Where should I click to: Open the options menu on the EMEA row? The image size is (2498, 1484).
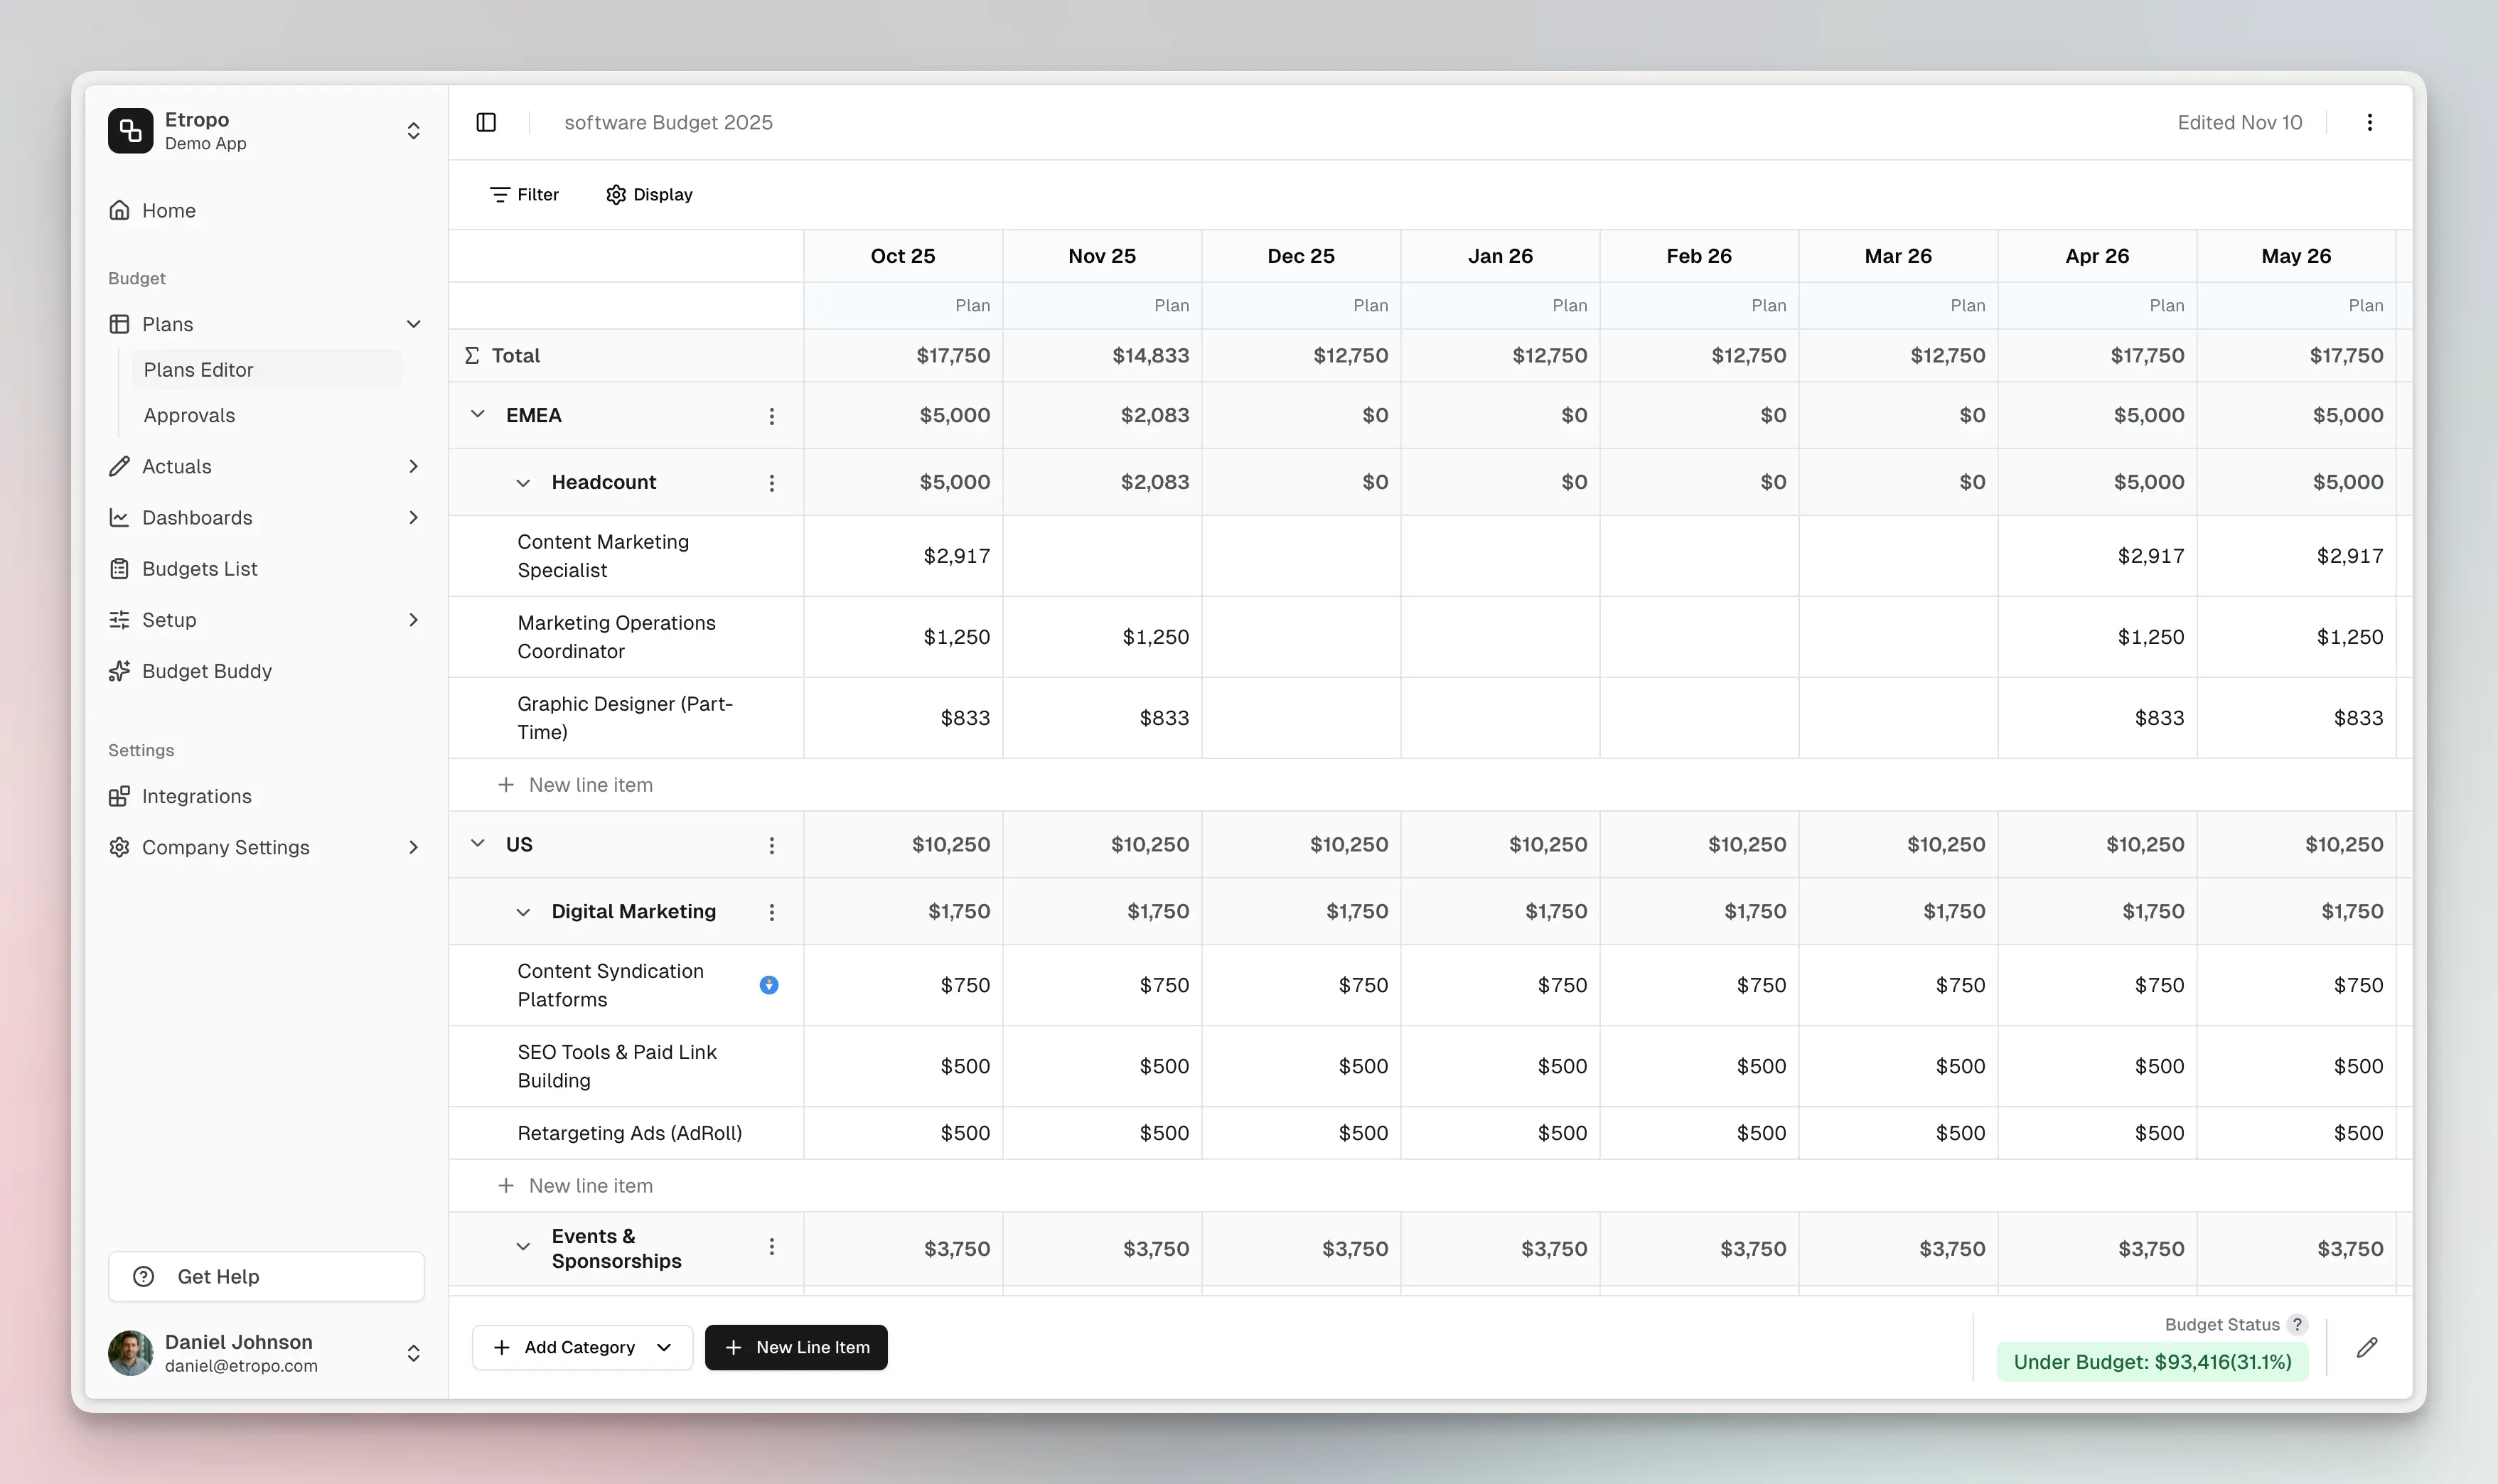[x=771, y=414]
